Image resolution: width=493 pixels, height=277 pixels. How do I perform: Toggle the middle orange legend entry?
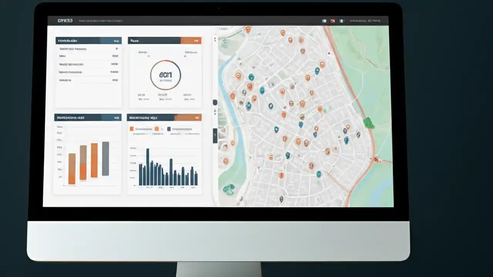click(x=158, y=128)
